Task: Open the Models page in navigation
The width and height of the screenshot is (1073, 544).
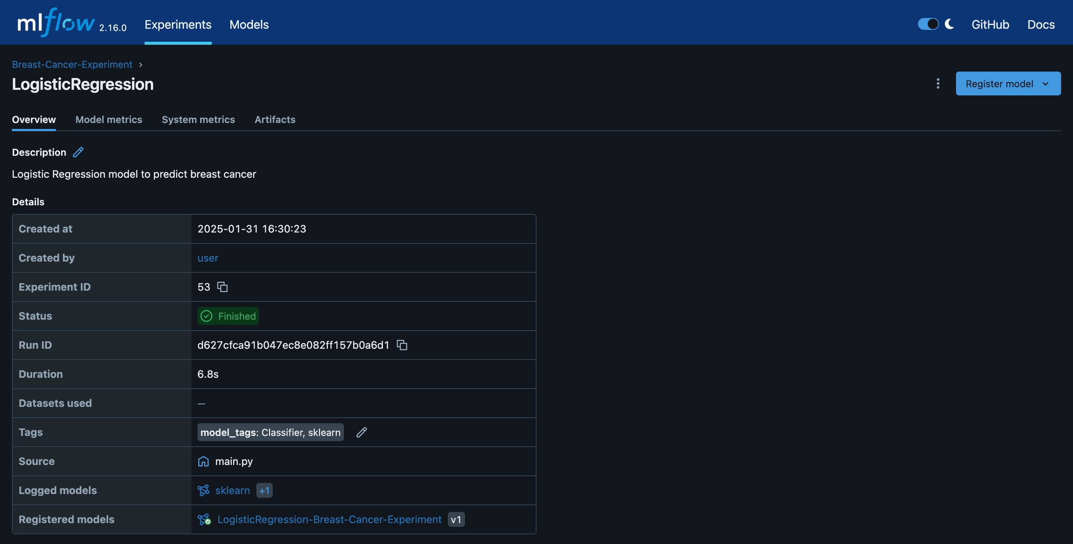Action: point(249,25)
